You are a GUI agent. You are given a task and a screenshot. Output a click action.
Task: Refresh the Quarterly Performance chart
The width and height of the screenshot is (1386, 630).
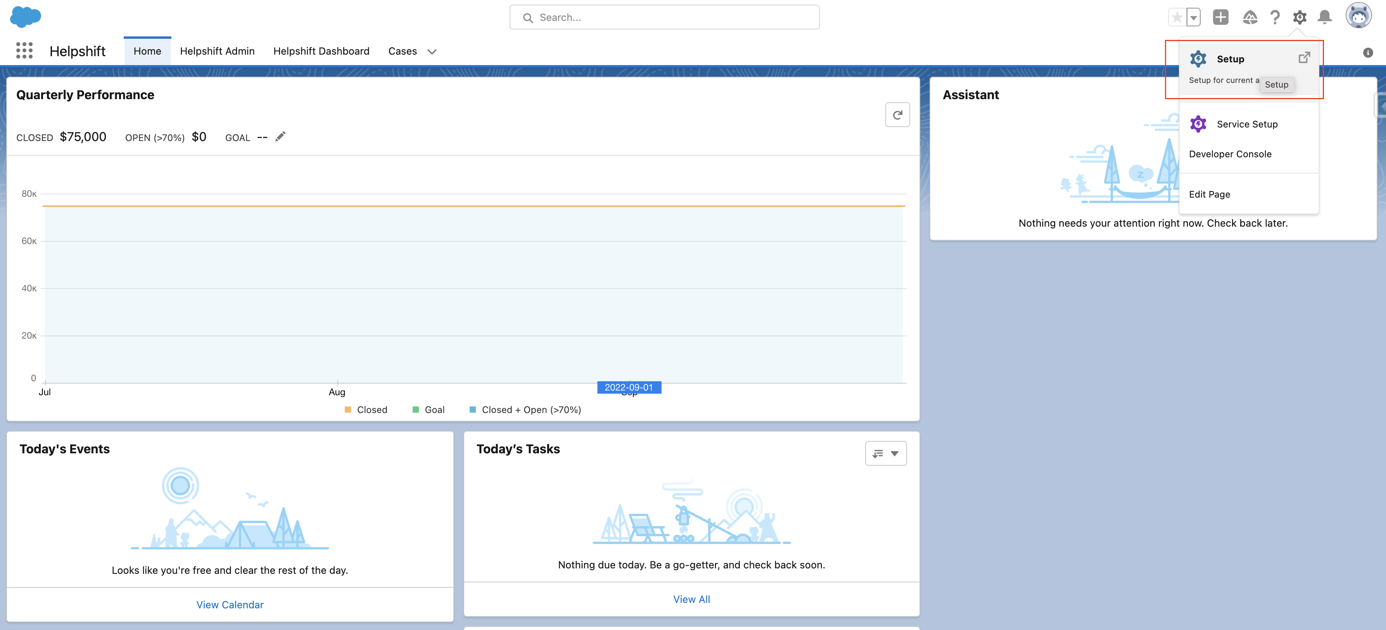pyautogui.click(x=897, y=115)
